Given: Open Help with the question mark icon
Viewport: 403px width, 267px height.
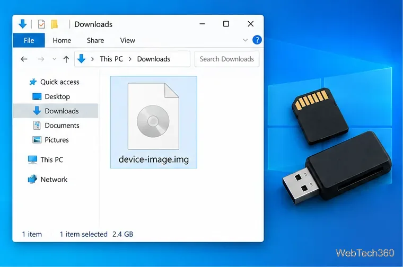Looking at the screenshot, I should [257, 40].
